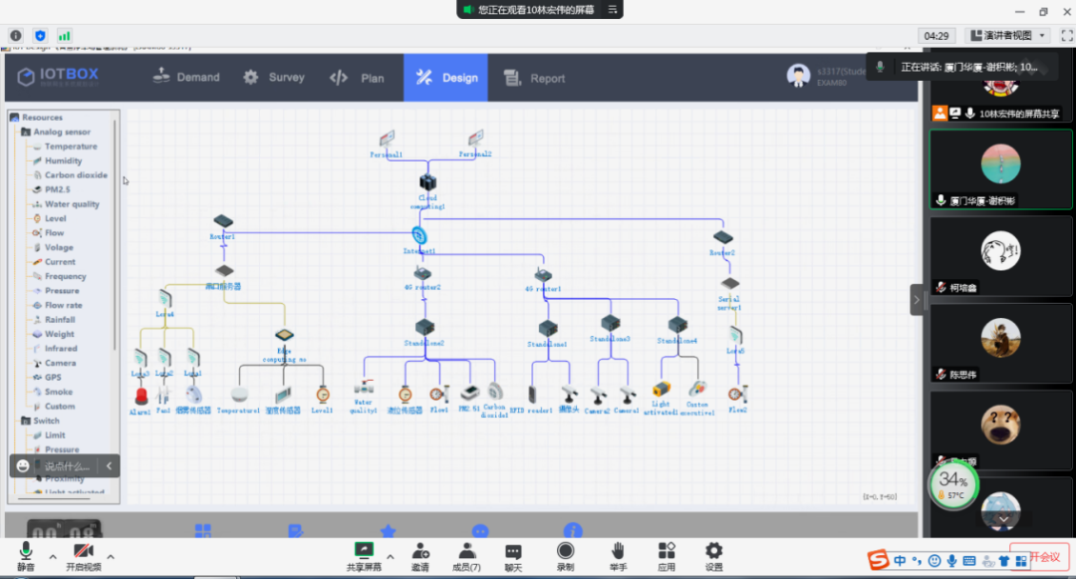The image size is (1076, 579).
Task: Start recording with the record button
Action: tap(565, 551)
